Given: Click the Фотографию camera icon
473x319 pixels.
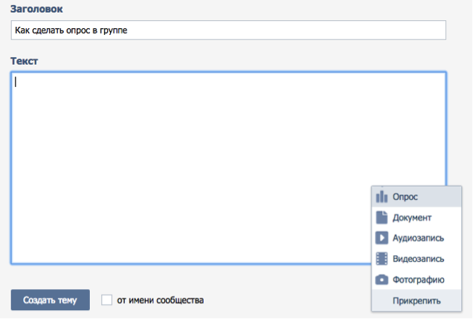Looking at the screenshot, I should 382,280.
